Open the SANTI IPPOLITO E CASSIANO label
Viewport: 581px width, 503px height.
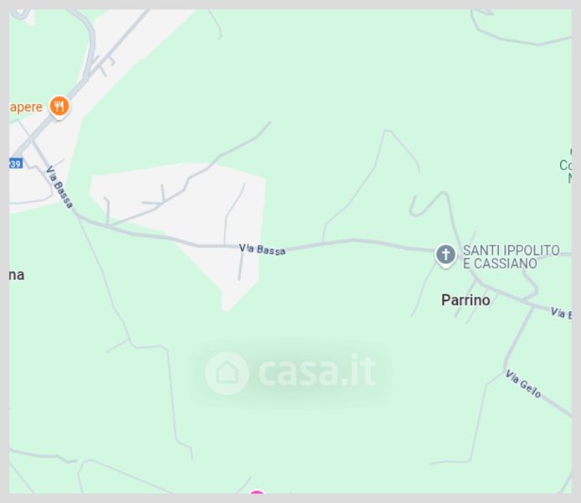coord(512,257)
